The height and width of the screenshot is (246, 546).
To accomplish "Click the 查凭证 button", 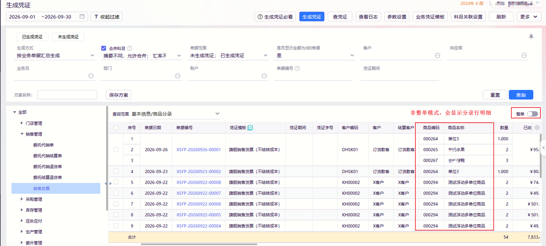I will click(x=340, y=17).
